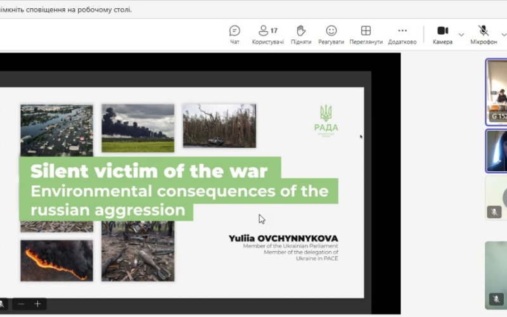
Task: Click 'Ukraine in PACE' text
Action: click(317, 259)
